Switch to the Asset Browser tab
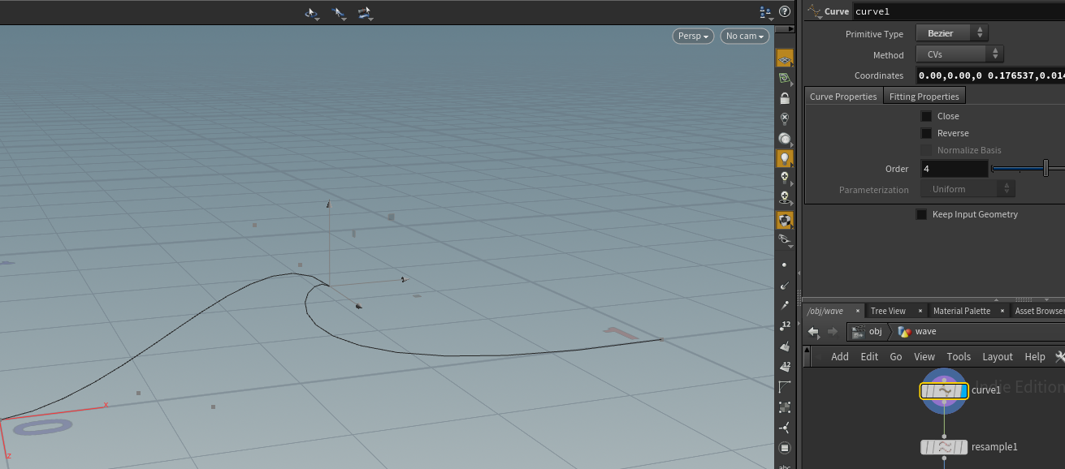The height and width of the screenshot is (469, 1065). click(1040, 311)
